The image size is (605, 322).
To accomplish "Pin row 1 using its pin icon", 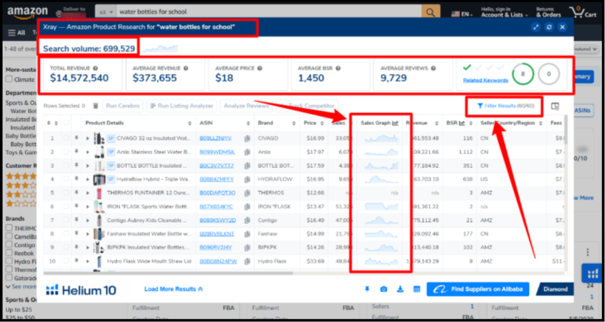I will pos(76,138).
